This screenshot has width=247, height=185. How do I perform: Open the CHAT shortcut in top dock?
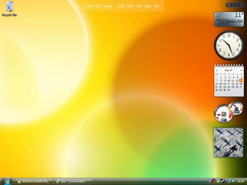[139, 6]
